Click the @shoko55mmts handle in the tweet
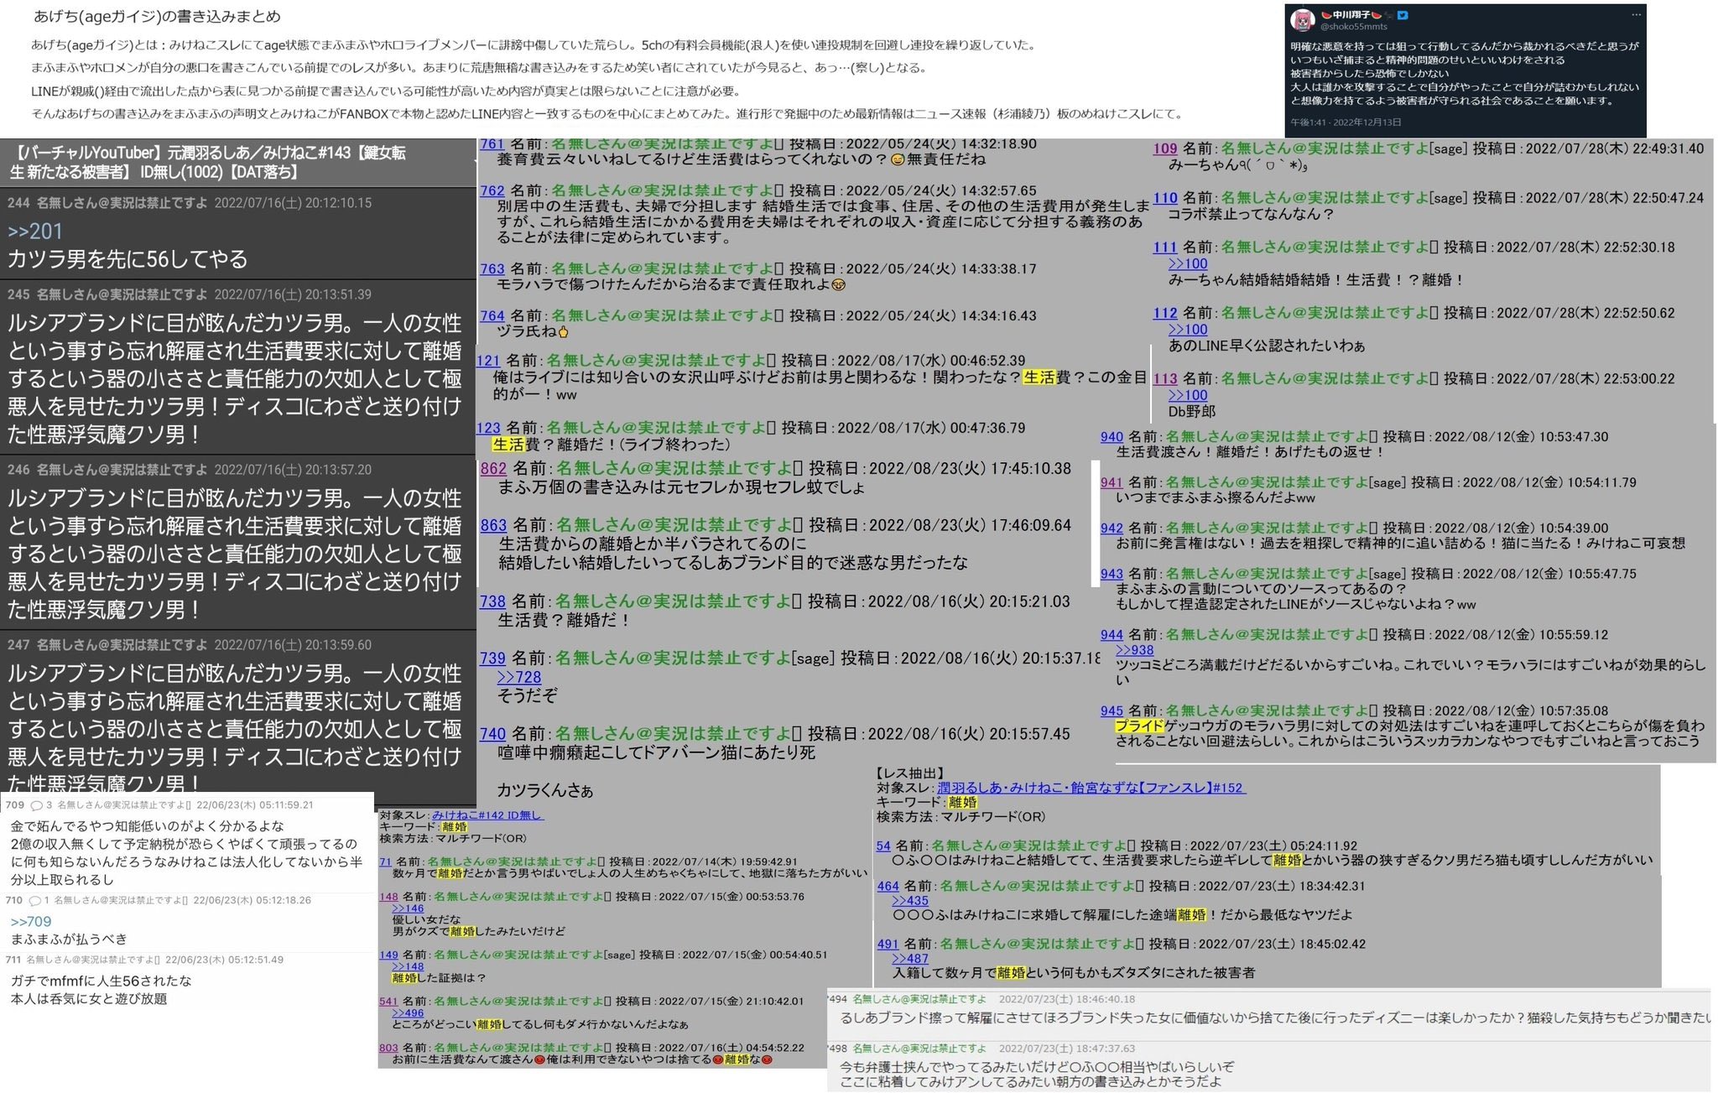This screenshot has height=1093, width=1718. tap(1354, 27)
